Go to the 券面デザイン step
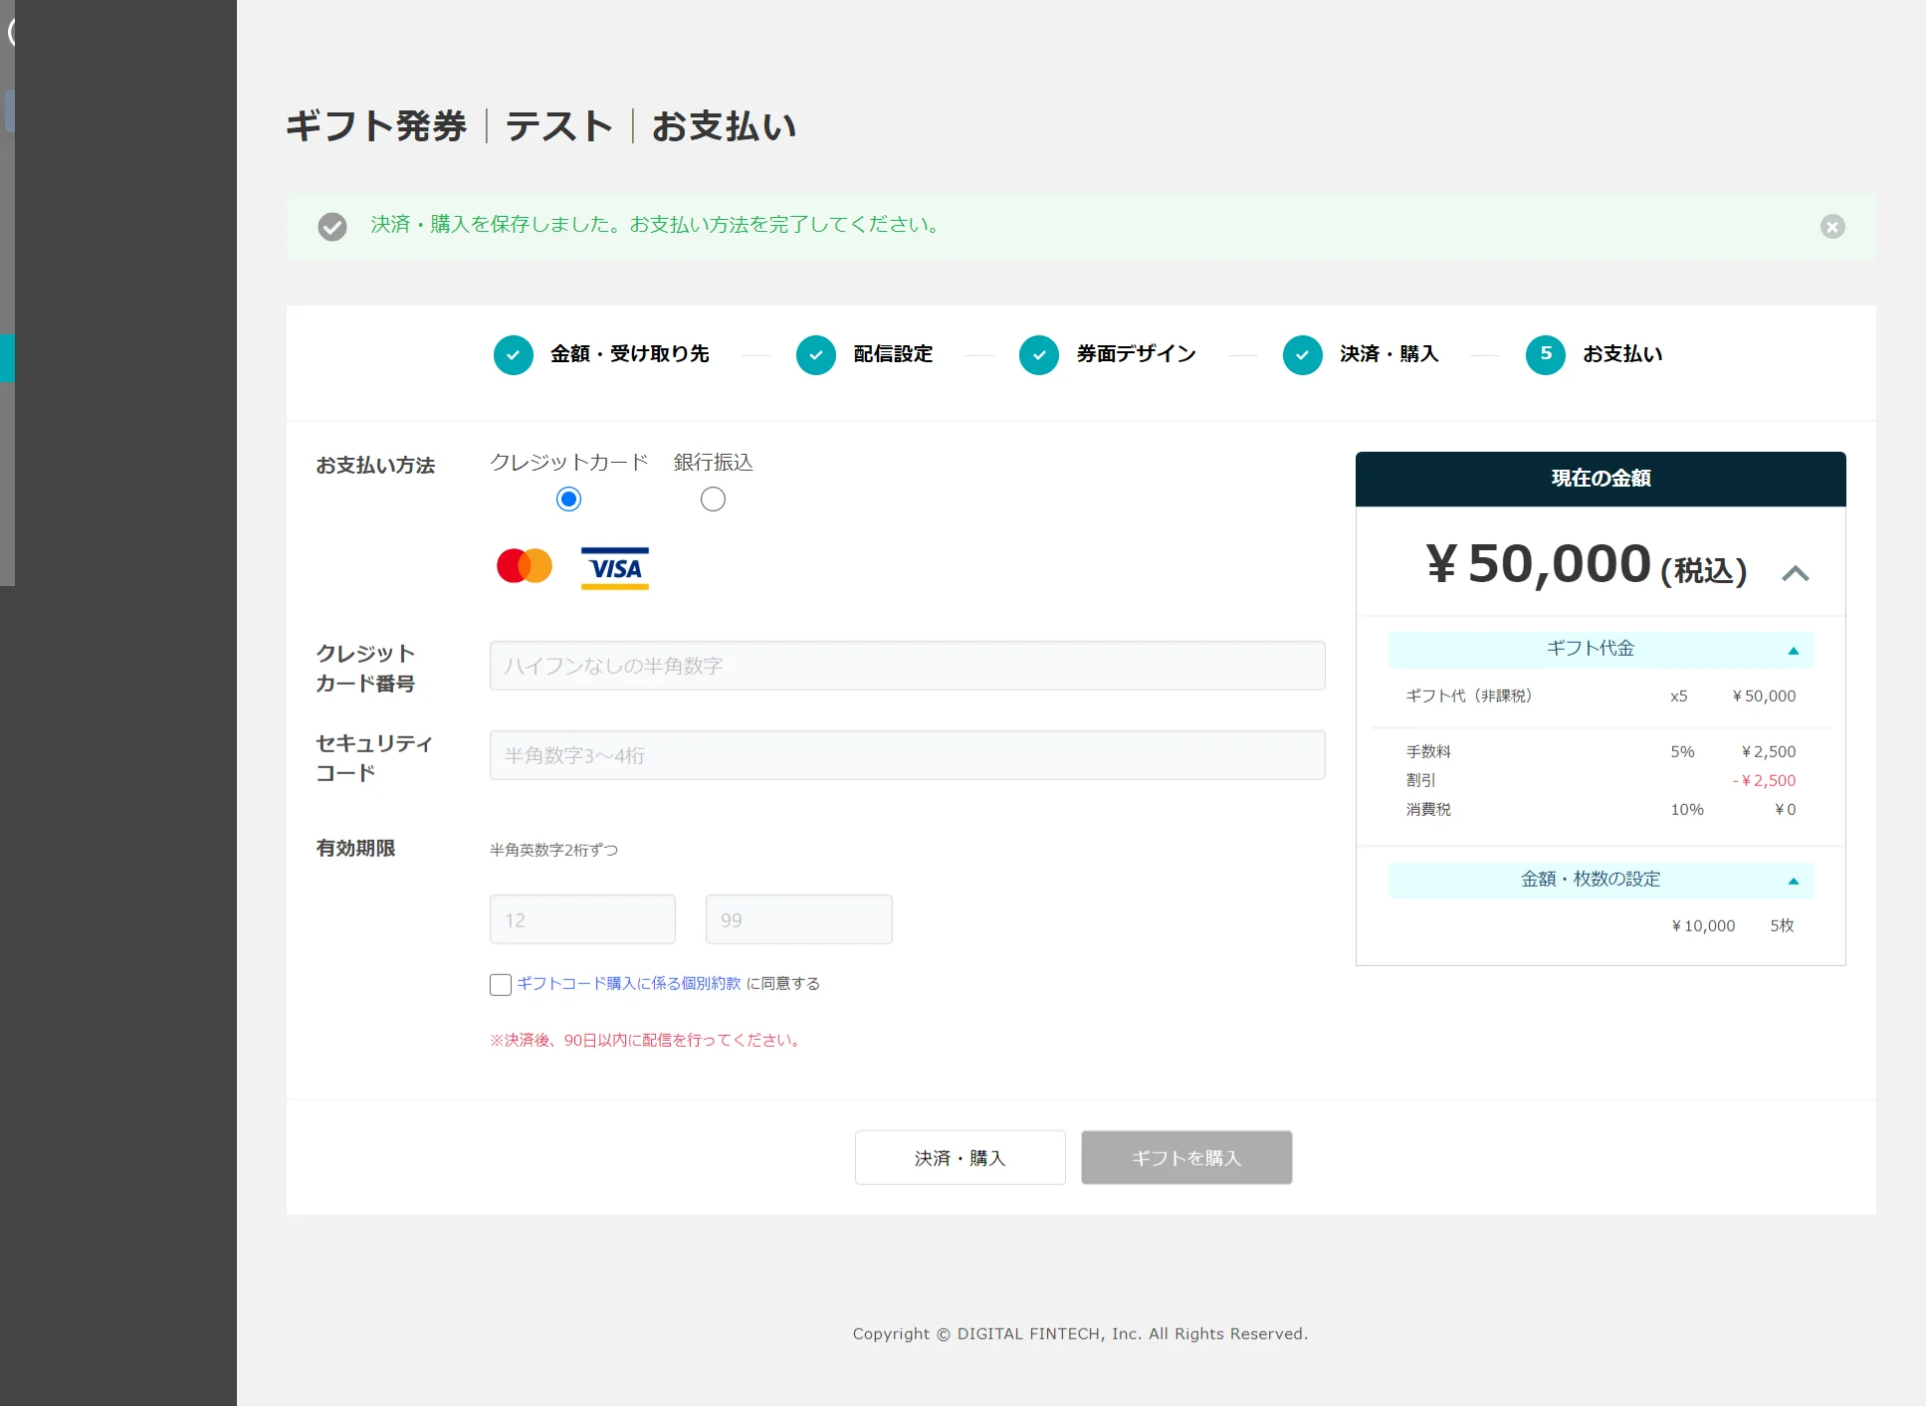Image resolution: width=1926 pixels, height=1406 pixels. tap(1136, 354)
